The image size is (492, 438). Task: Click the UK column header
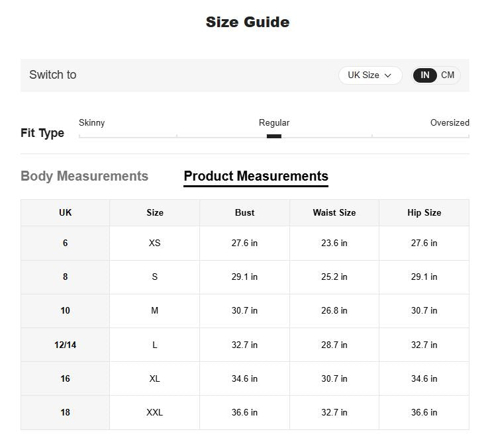pyautogui.click(x=65, y=212)
